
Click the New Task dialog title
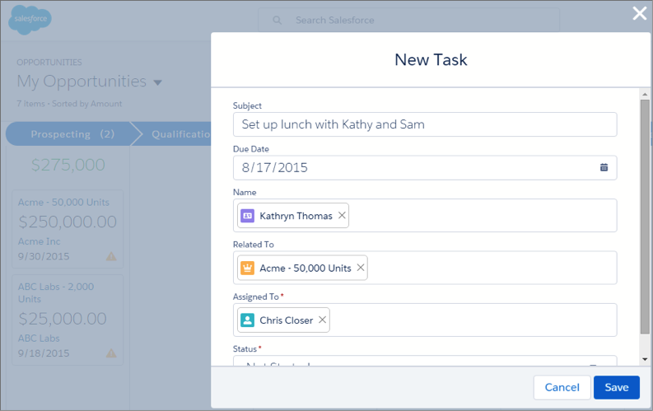point(431,59)
